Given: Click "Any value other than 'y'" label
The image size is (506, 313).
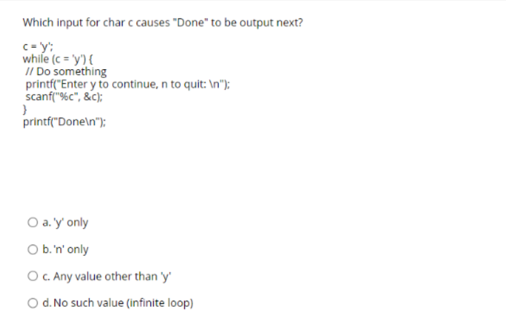Looking at the screenshot, I should [112, 276].
